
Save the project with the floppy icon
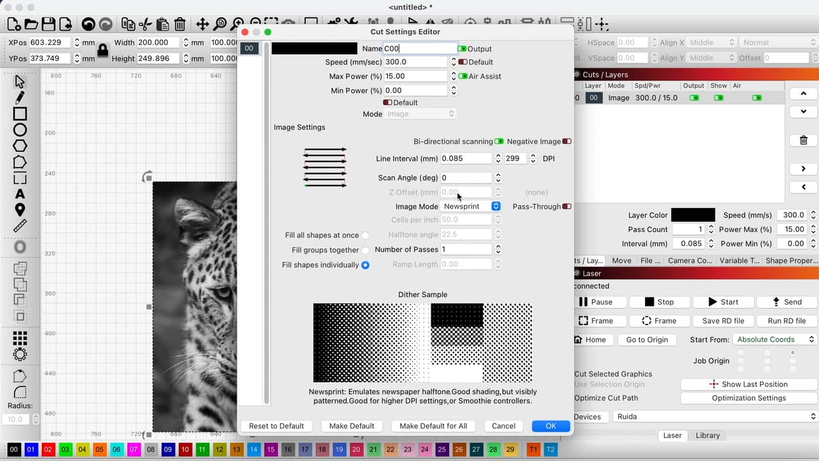pyautogui.click(x=48, y=24)
